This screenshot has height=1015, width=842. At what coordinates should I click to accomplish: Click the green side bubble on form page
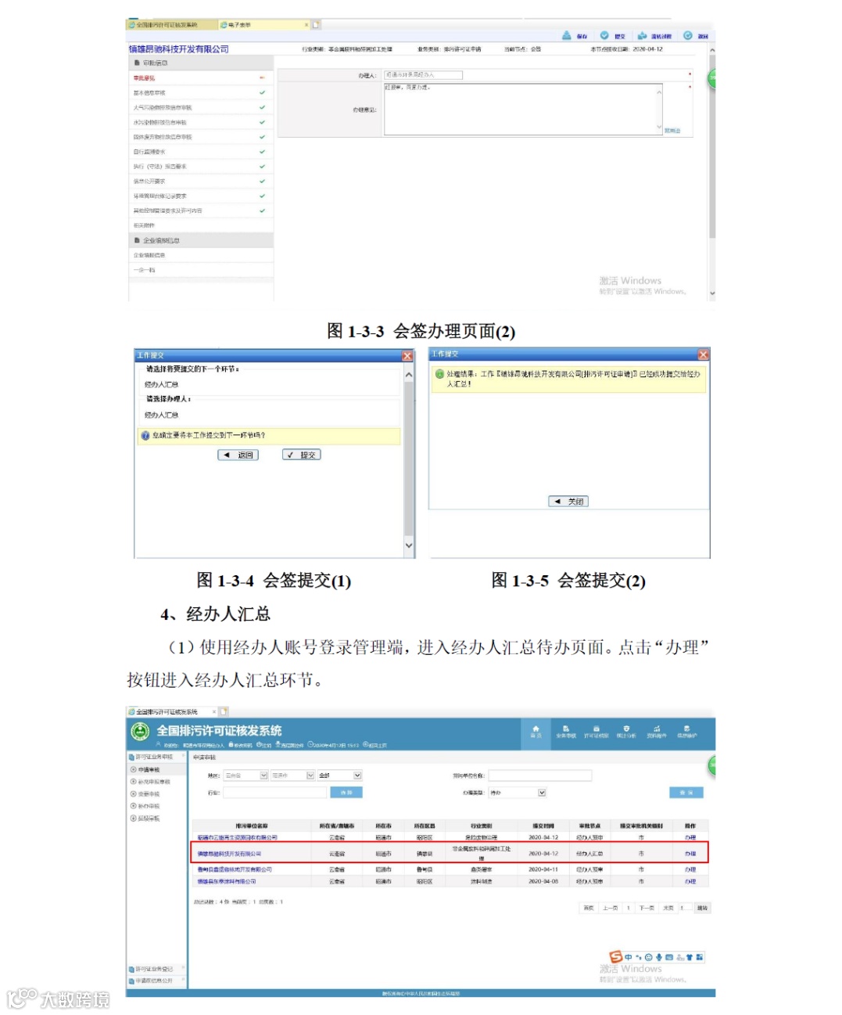pyautogui.click(x=711, y=78)
